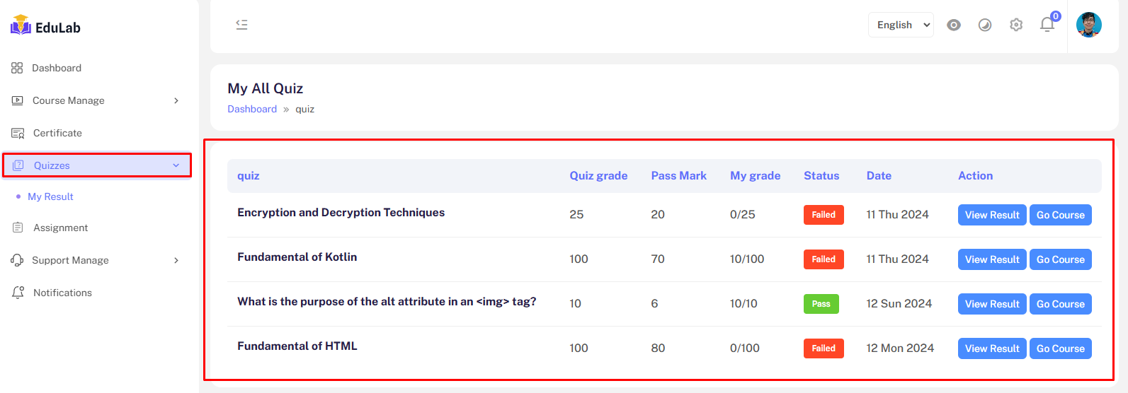Screen dimensions: 1128x393
Task: Toggle dark mode theme icon
Action: click(x=984, y=25)
